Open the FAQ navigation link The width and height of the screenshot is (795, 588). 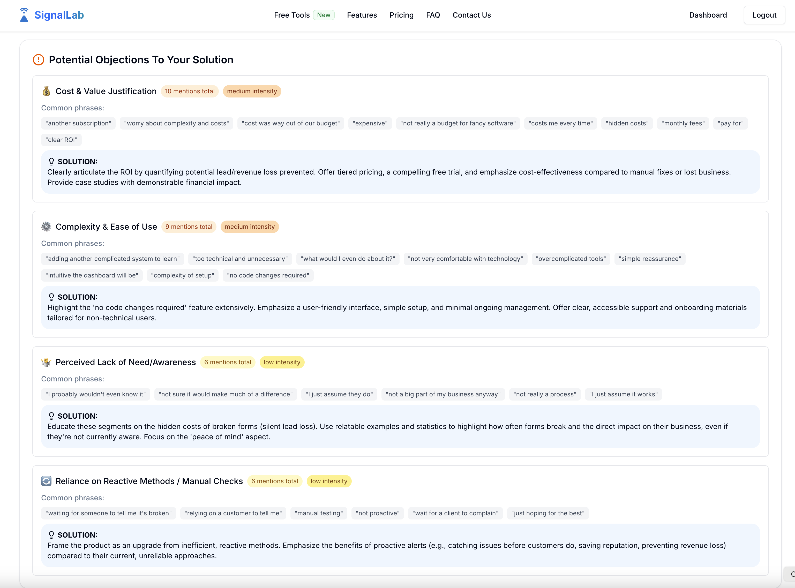(433, 15)
